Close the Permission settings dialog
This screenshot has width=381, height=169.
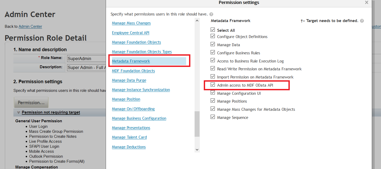[367, 2]
